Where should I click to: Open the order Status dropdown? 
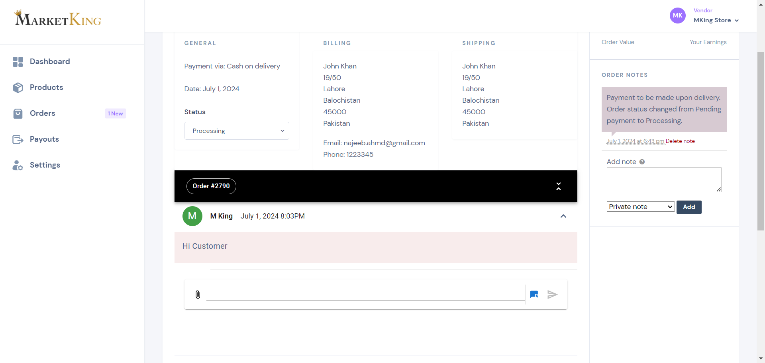237,131
